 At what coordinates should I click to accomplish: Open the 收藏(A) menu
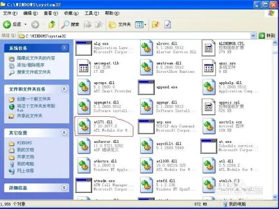point(71,13)
